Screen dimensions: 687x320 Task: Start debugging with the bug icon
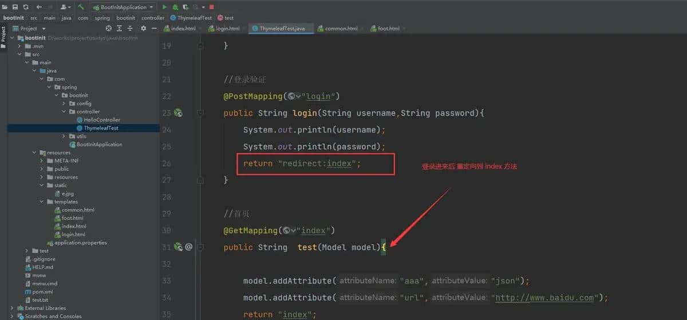175,7
